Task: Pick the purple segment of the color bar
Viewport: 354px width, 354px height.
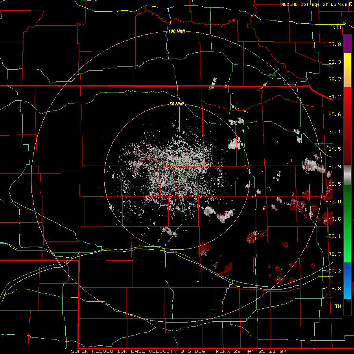Action: [x=347, y=44]
